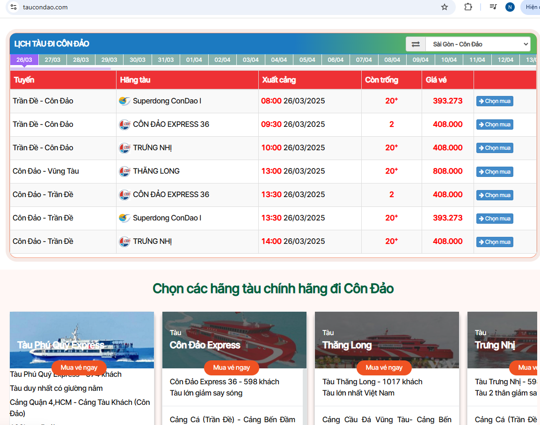Click Chọn mua for 09:30 Côn Đảo Express 36
Screen dimensions: 540x425
pos(495,125)
